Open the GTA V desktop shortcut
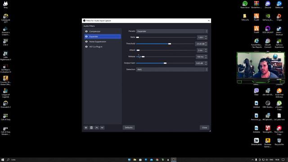Viewport: 288px width, 162px height. (5, 42)
